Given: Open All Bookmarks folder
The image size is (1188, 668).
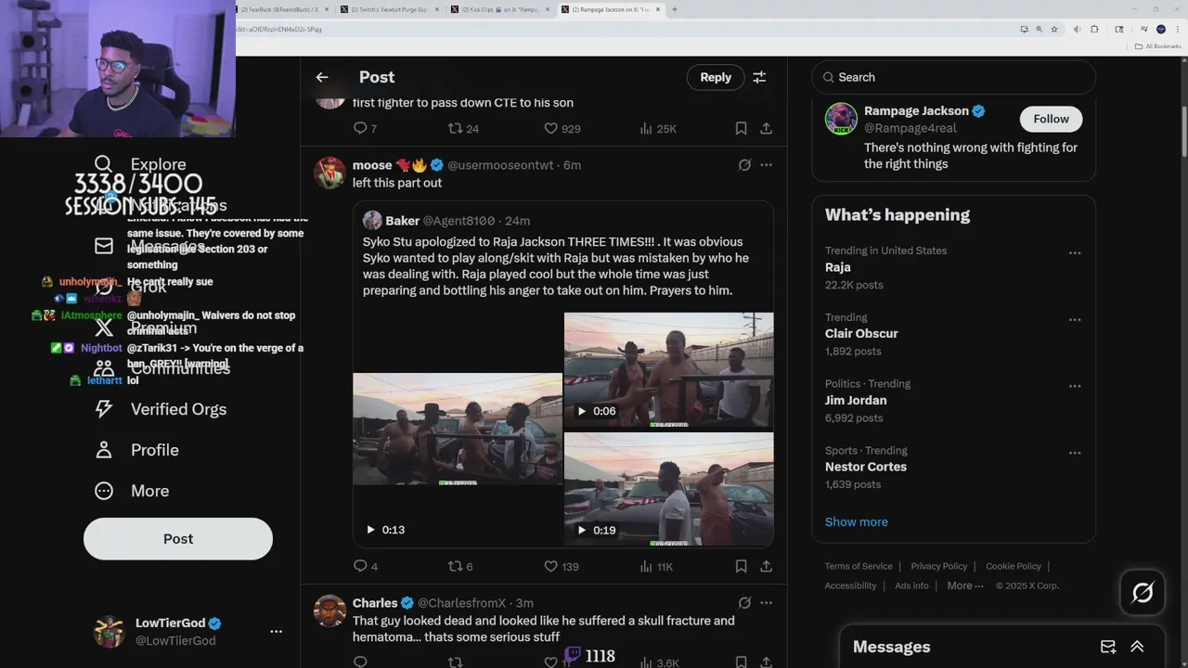Looking at the screenshot, I should (1157, 45).
